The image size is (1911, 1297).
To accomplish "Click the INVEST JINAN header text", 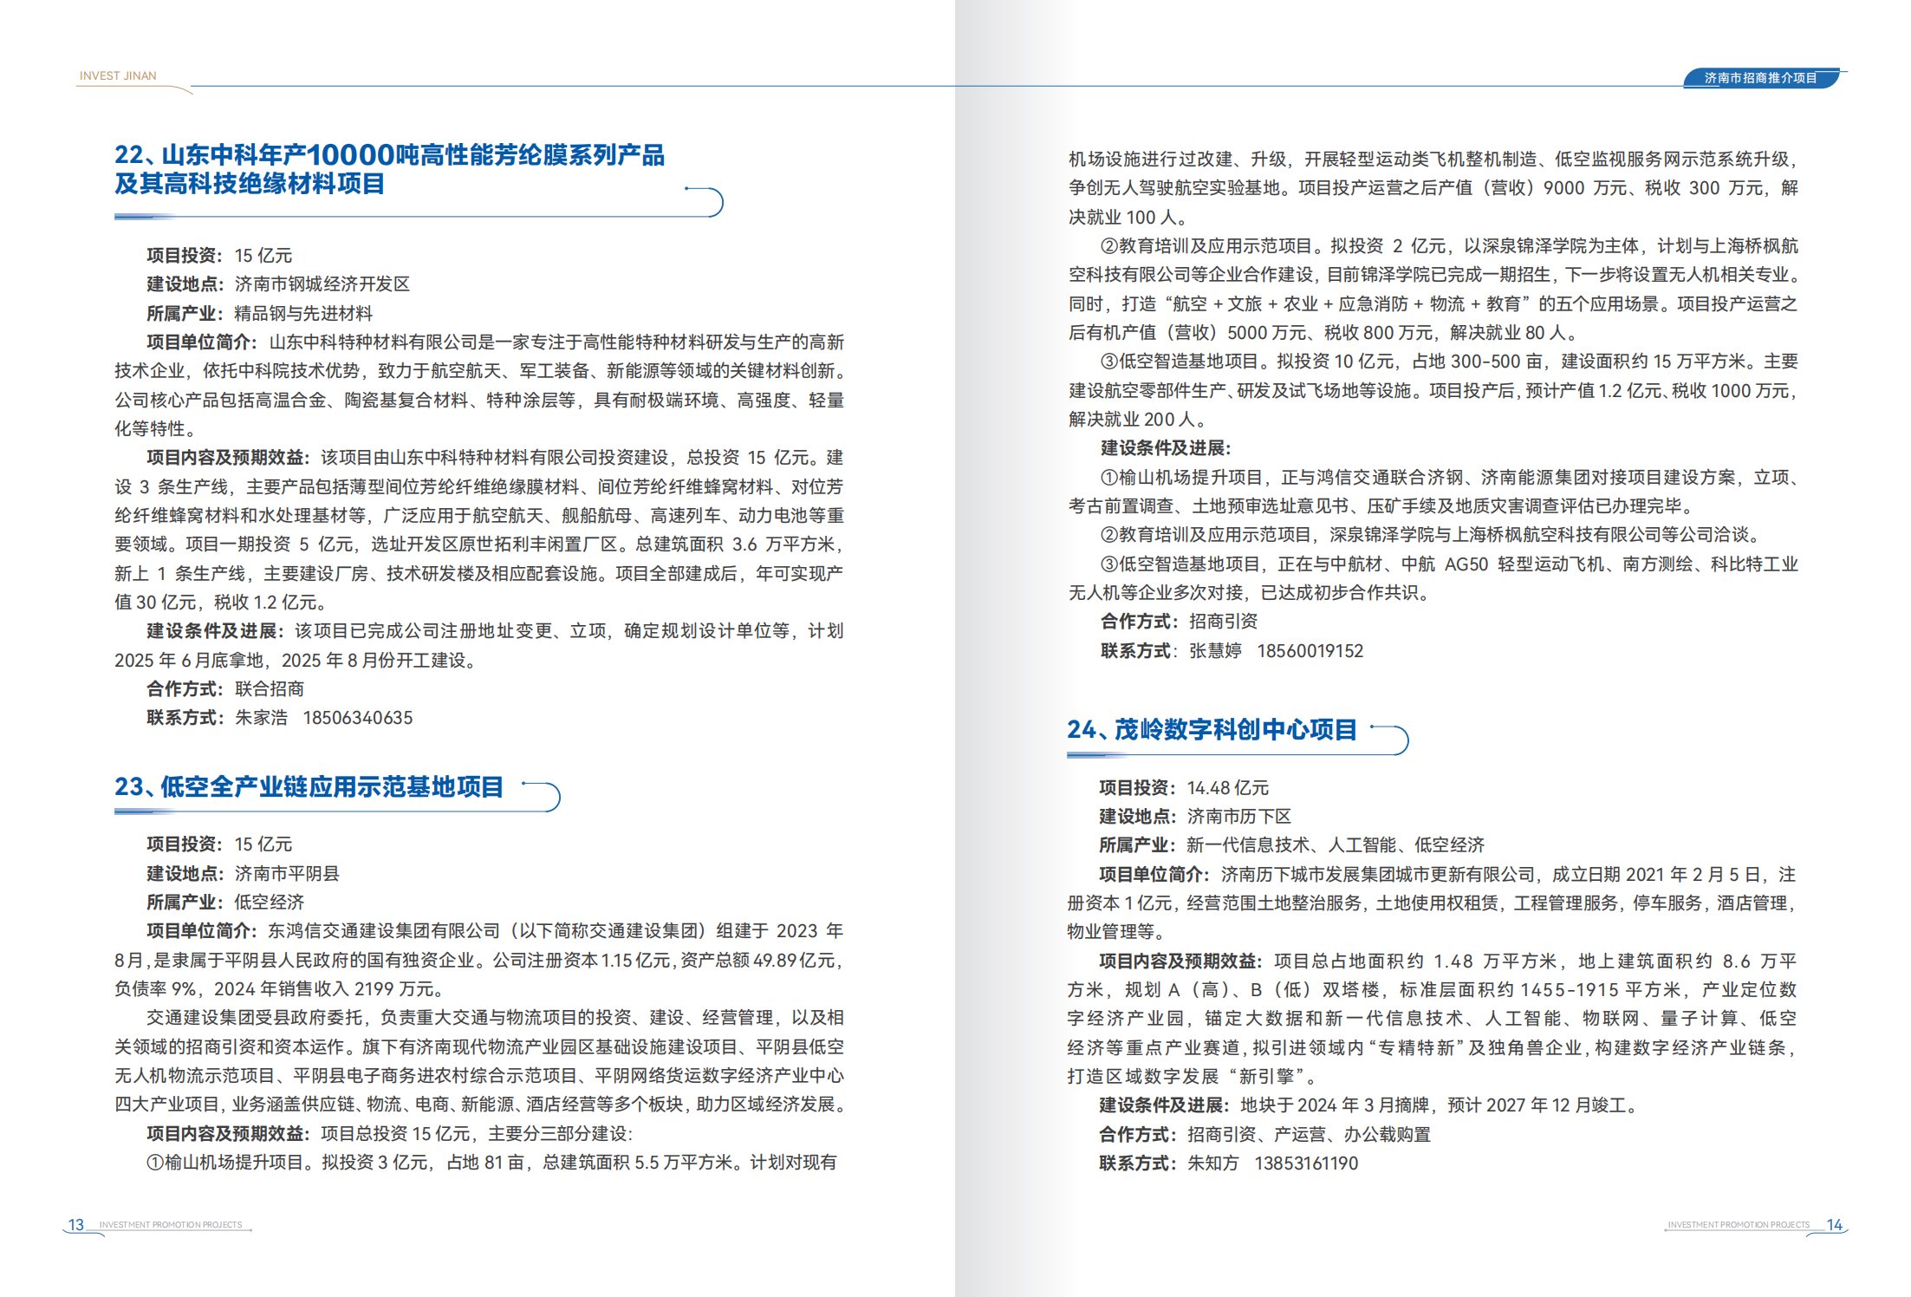I will pos(118,76).
